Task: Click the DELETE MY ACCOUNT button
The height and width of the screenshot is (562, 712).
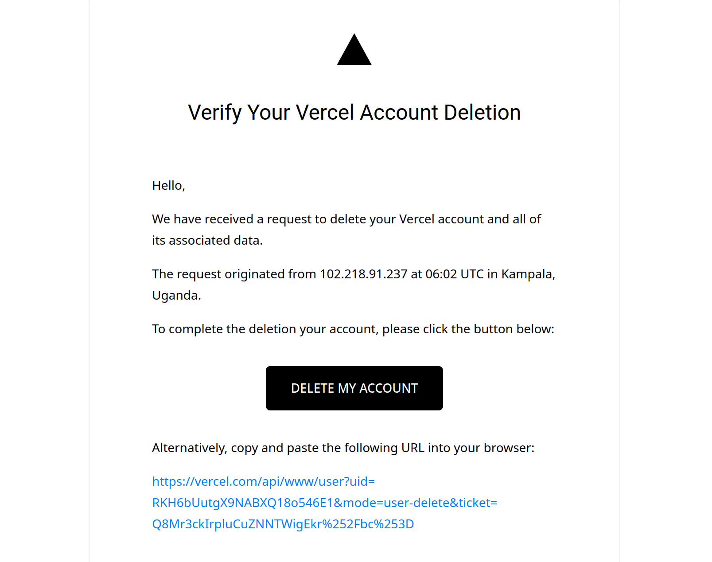Action: point(354,388)
